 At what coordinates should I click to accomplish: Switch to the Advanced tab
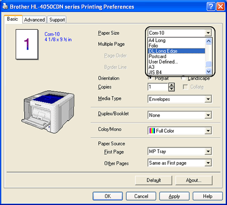tap(34, 20)
